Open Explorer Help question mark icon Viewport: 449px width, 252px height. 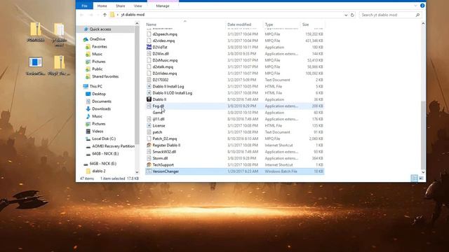click(422, 6)
